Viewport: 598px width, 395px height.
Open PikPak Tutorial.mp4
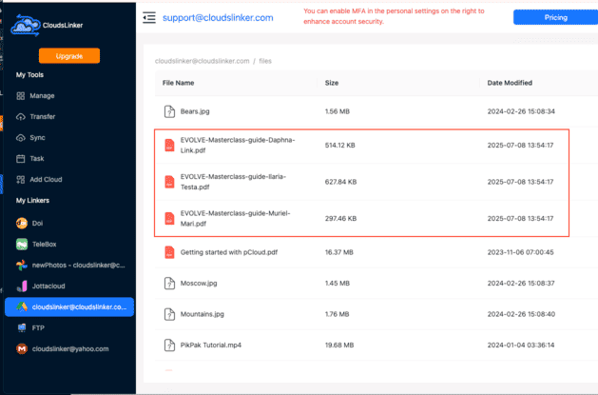pos(210,345)
